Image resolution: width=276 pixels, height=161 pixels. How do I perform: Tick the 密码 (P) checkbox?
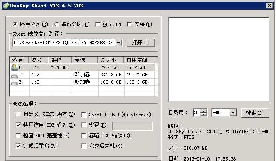point(84,125)
